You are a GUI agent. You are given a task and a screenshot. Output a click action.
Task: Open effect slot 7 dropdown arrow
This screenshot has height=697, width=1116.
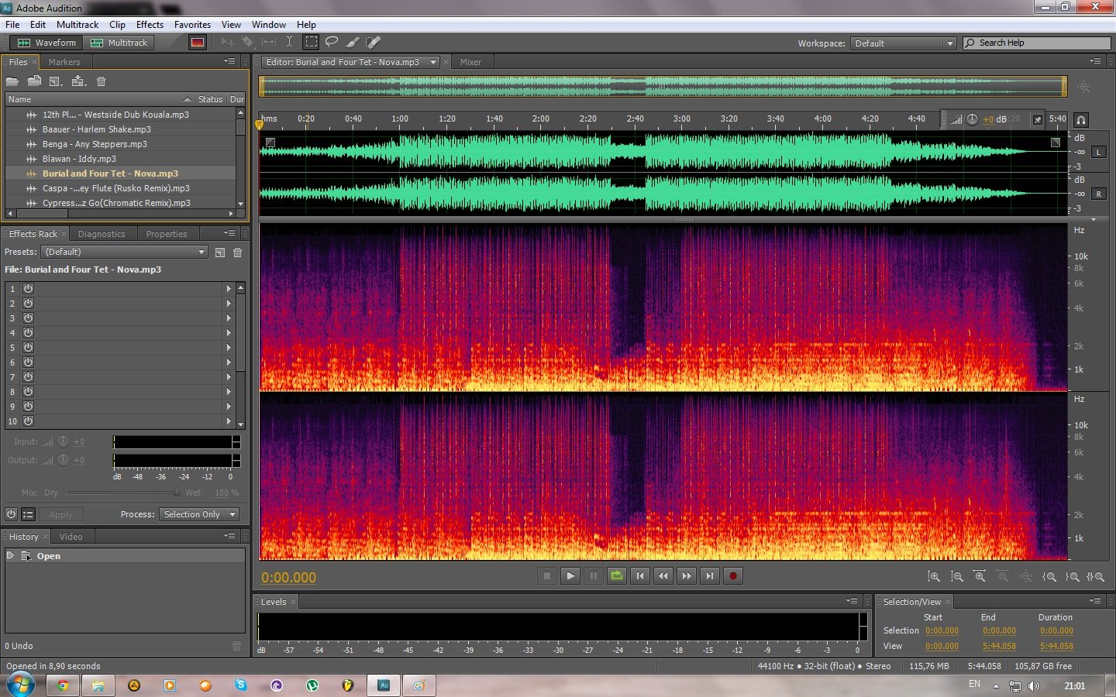pos(229,377)
